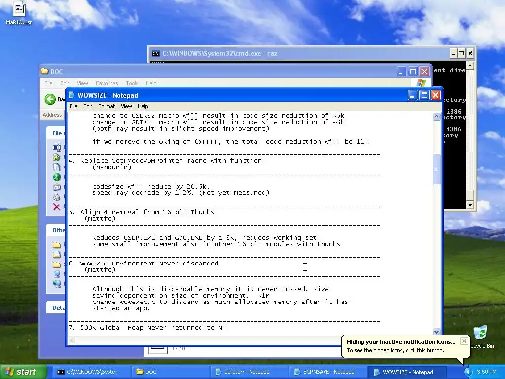The width and height of the screenshot is (505, 379).
Task: Open View menu in WOWSIZE Notepad
Action: coord(126,106)
